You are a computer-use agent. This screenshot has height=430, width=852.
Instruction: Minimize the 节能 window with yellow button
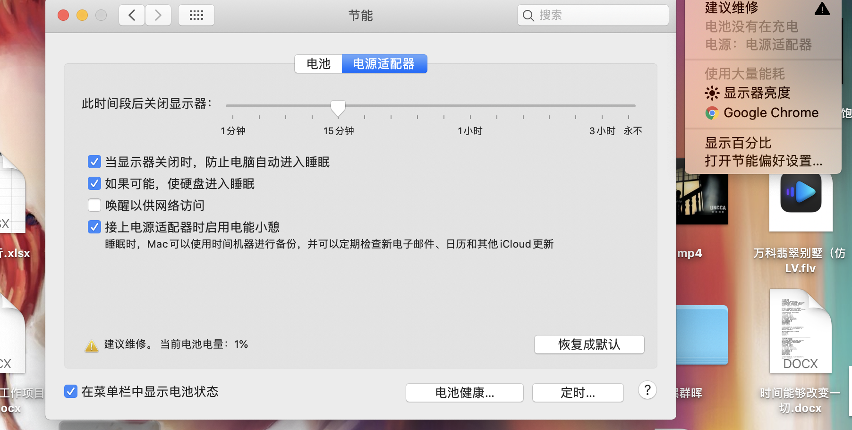tap(82, 15)
